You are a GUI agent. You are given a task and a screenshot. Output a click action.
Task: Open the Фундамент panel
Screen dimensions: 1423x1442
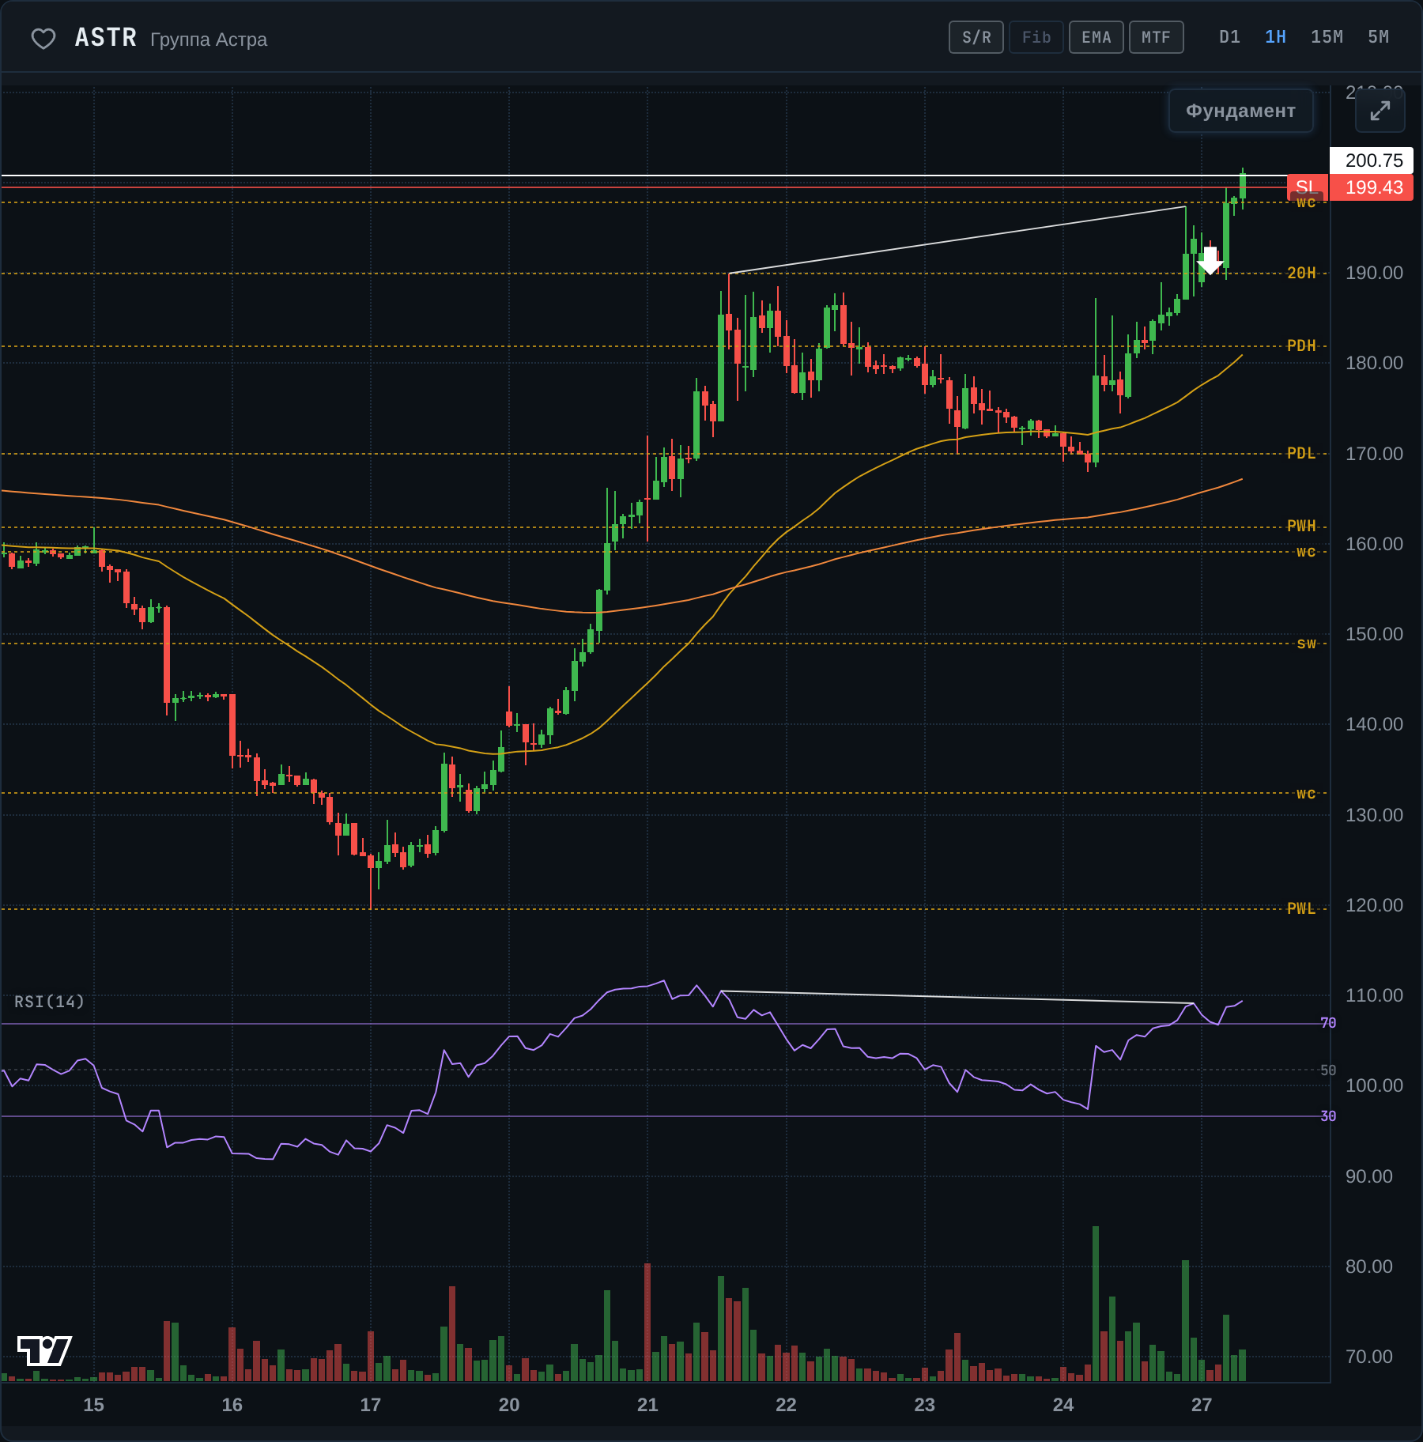[x=1240, y=111]
